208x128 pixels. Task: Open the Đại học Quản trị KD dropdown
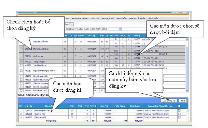[120, 29]
